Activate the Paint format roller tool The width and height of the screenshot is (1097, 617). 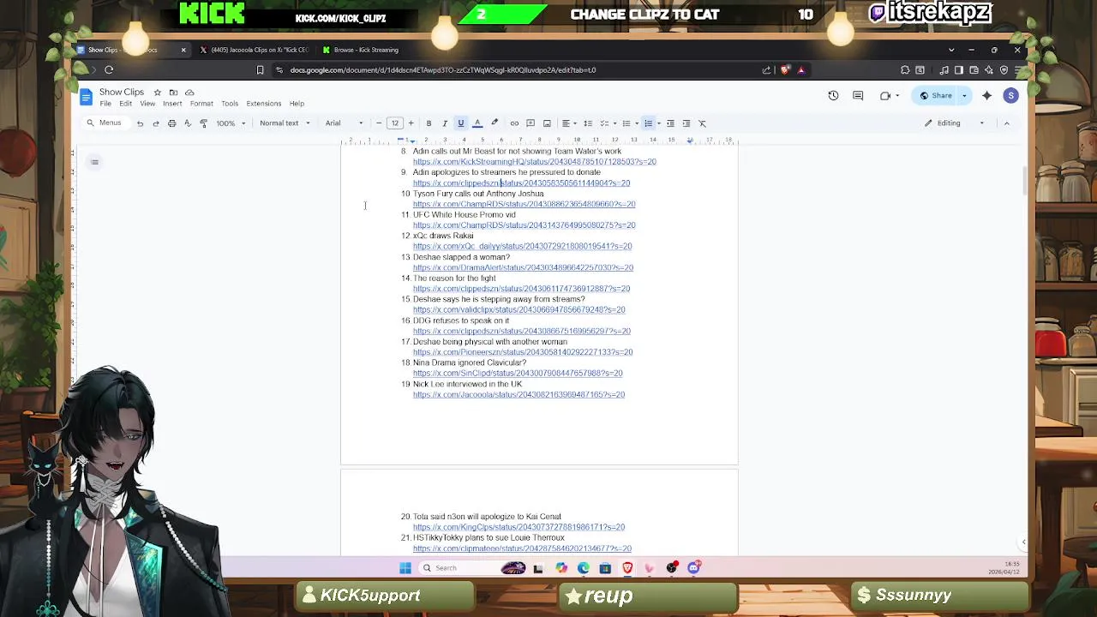[x=203, y=123]
